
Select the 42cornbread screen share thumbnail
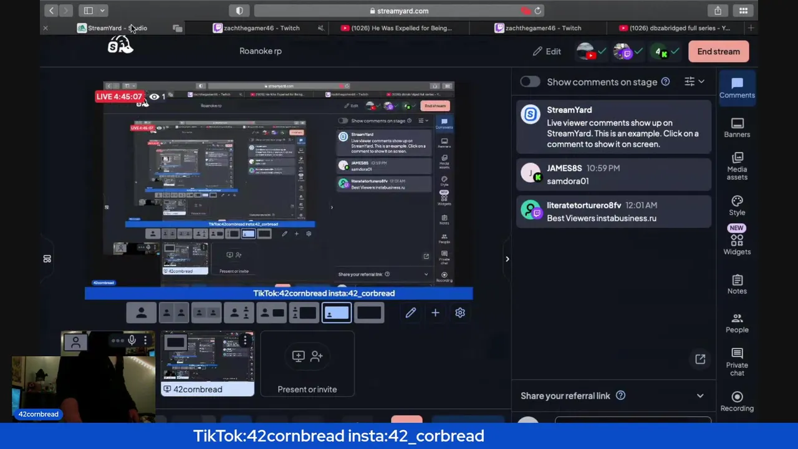pyautogui.click(x=208, y=364)
